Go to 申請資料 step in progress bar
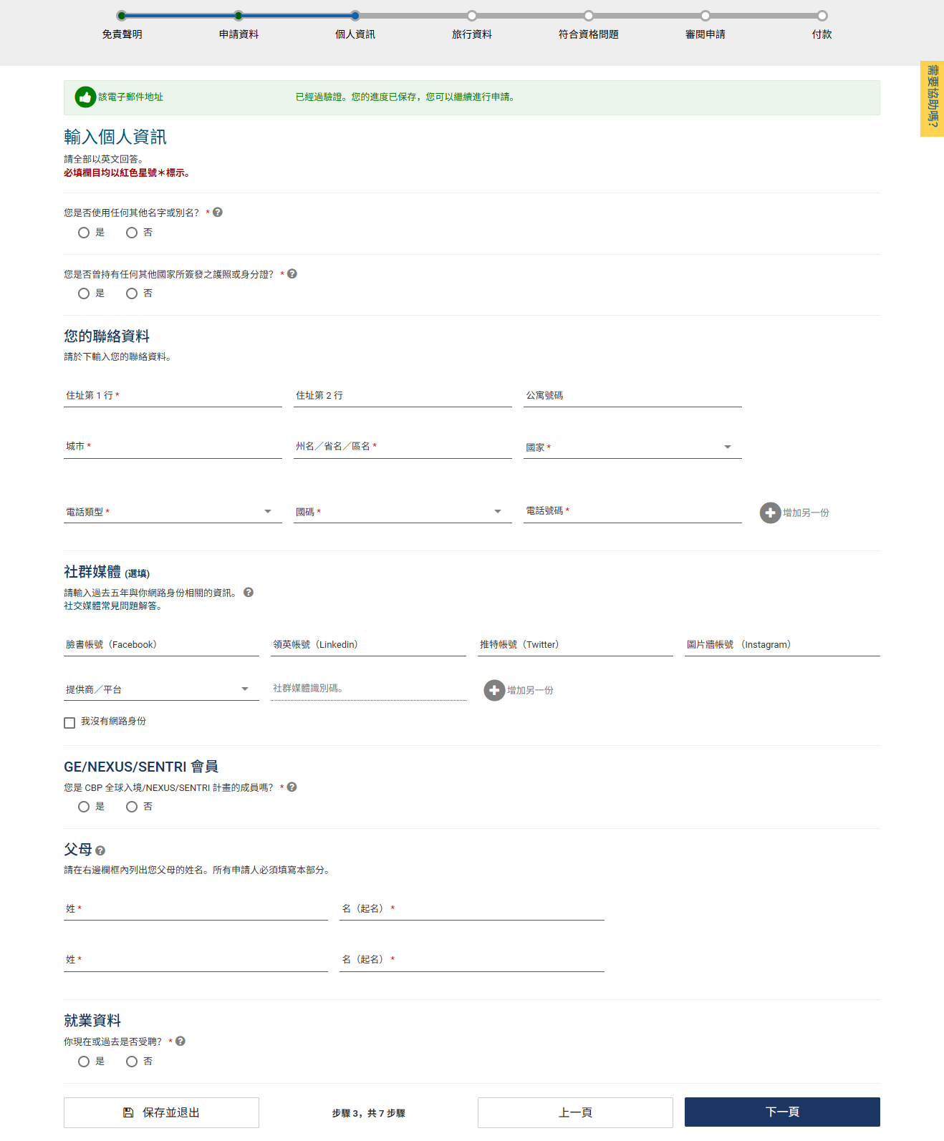This screenshot has width=944, height=1141. [x=239, y=16]
